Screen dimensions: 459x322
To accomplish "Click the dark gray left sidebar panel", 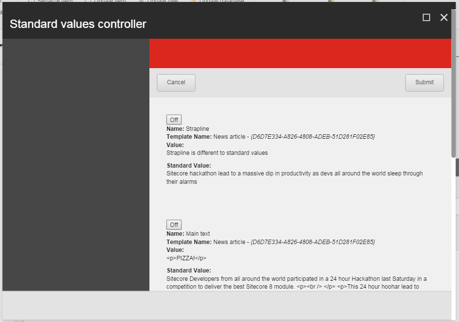I will (x=75, y=165).
